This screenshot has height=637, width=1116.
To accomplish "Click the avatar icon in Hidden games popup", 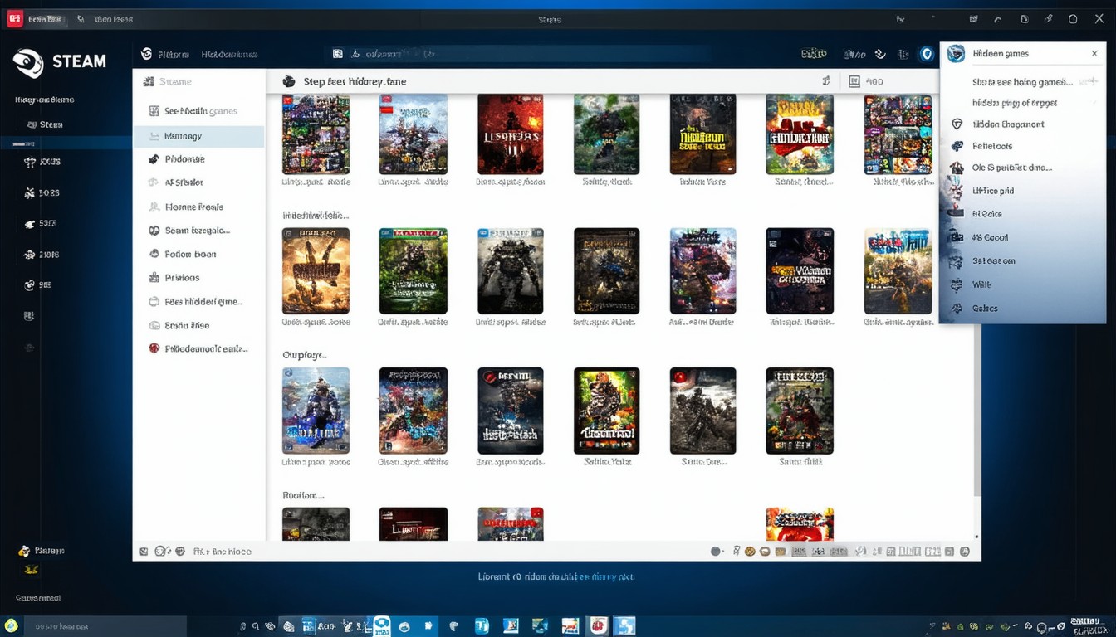I will (957, 54).
